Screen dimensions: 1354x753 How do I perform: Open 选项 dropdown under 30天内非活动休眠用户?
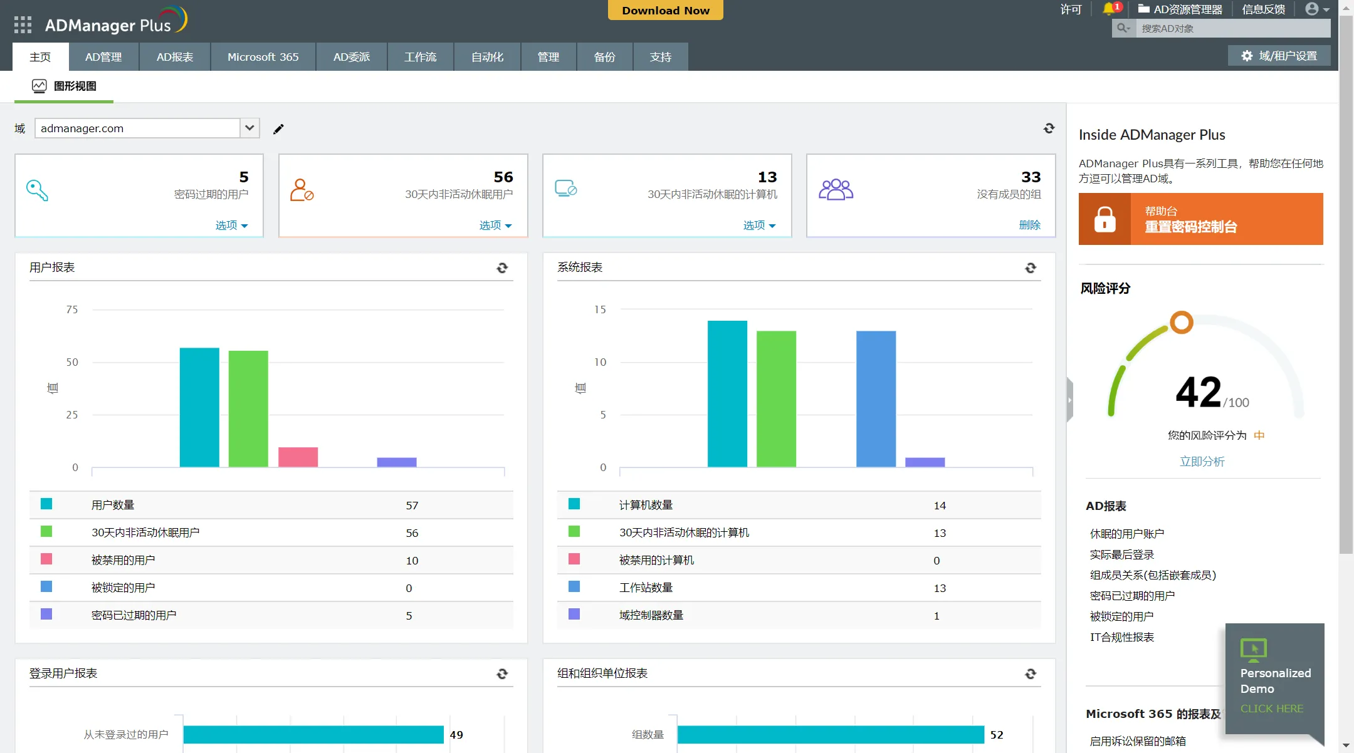pyautogui.click(x=495, y=225)
